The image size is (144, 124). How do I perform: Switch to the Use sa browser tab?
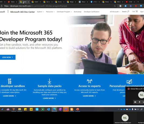[x=48, y=2]
